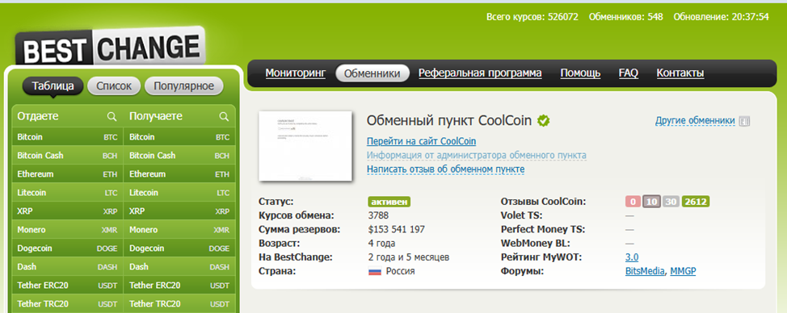Select Dash in the Отдаете column
This screenshot has height=313, width=787.
click(x=67, y=266)
